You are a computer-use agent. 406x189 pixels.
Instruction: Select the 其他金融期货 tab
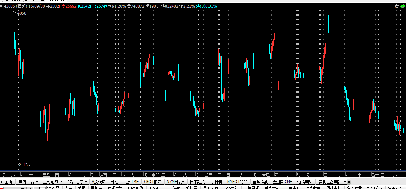330,182
